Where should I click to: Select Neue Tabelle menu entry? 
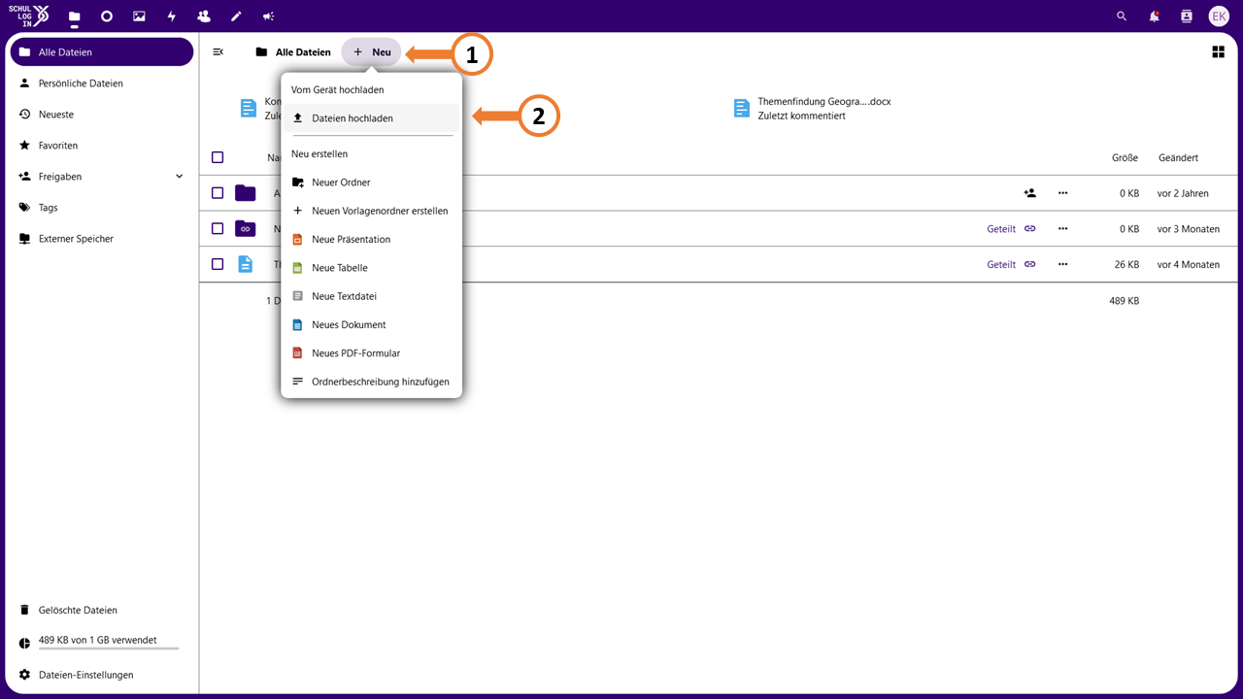click(x=371, y=268)
